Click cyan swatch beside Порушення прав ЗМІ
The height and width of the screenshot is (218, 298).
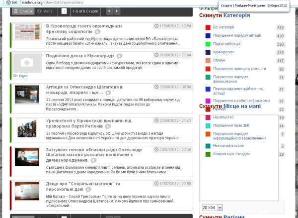(208, 125)
